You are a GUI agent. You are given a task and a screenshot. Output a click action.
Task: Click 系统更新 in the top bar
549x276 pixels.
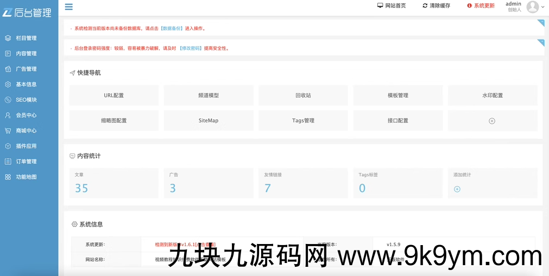coord(484,5)
